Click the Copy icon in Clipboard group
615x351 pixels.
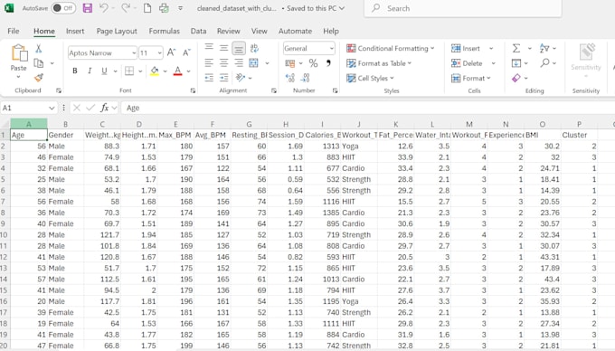38,63
